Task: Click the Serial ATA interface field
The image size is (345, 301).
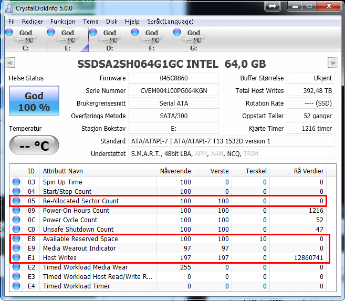Action: point(174,103)
